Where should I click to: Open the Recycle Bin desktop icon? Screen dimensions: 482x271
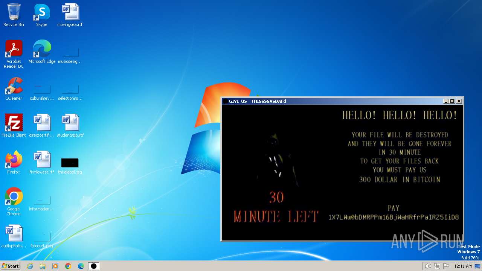[x=14, y=15]
